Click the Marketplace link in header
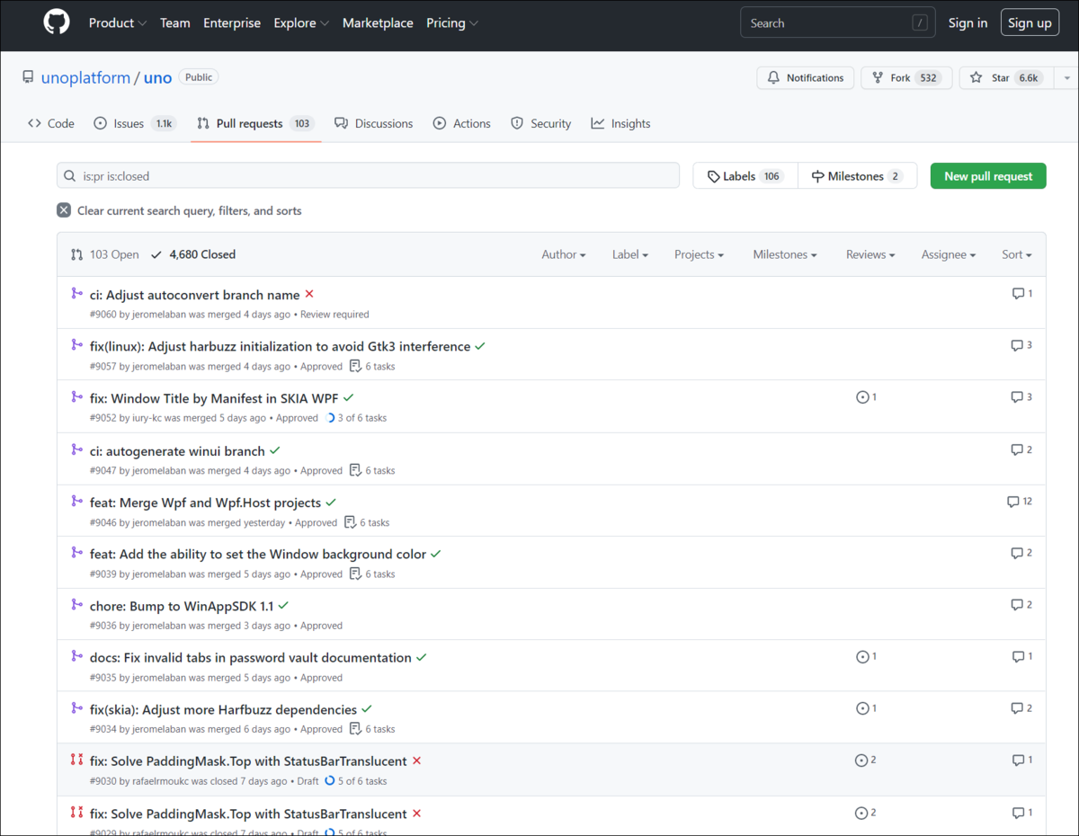 (378, 23)
